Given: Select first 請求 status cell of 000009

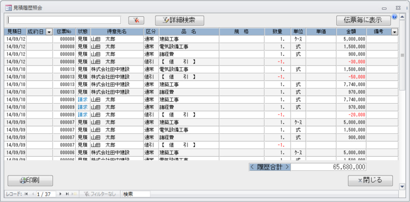Looking at the screenshot, I should tap(83, 100).
